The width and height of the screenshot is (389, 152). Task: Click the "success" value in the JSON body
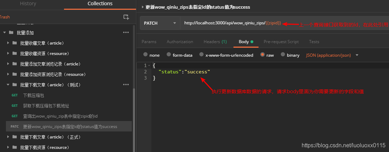(x=197, y=72)
